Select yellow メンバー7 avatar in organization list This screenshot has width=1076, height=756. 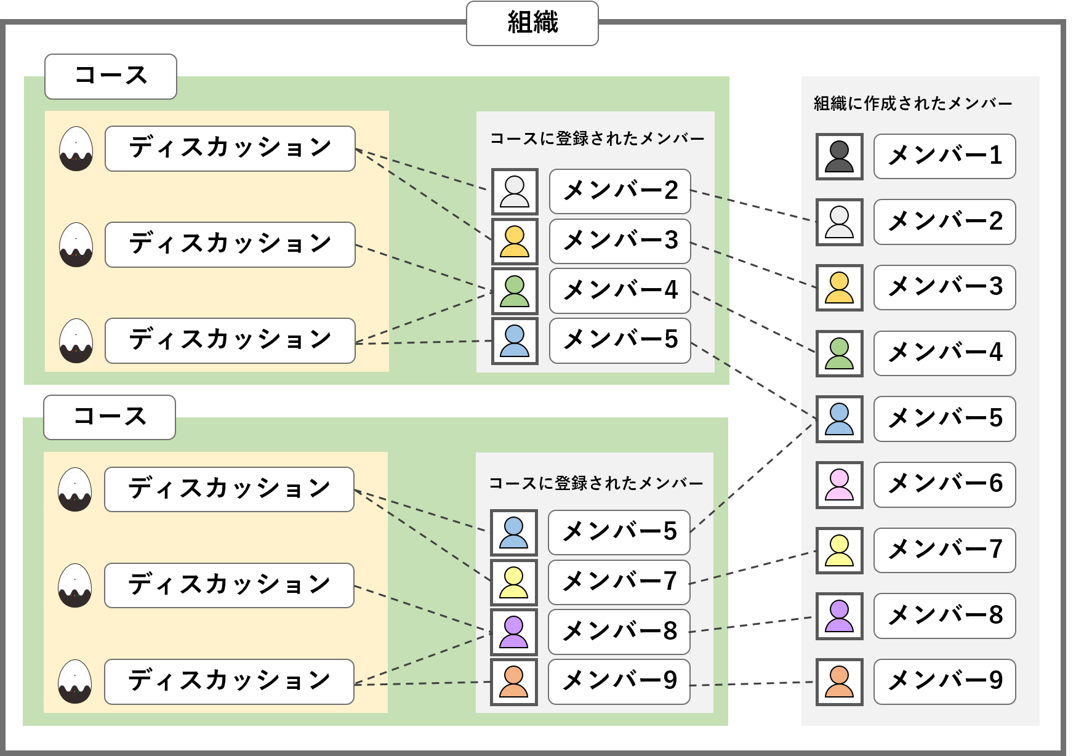[839, 550]
